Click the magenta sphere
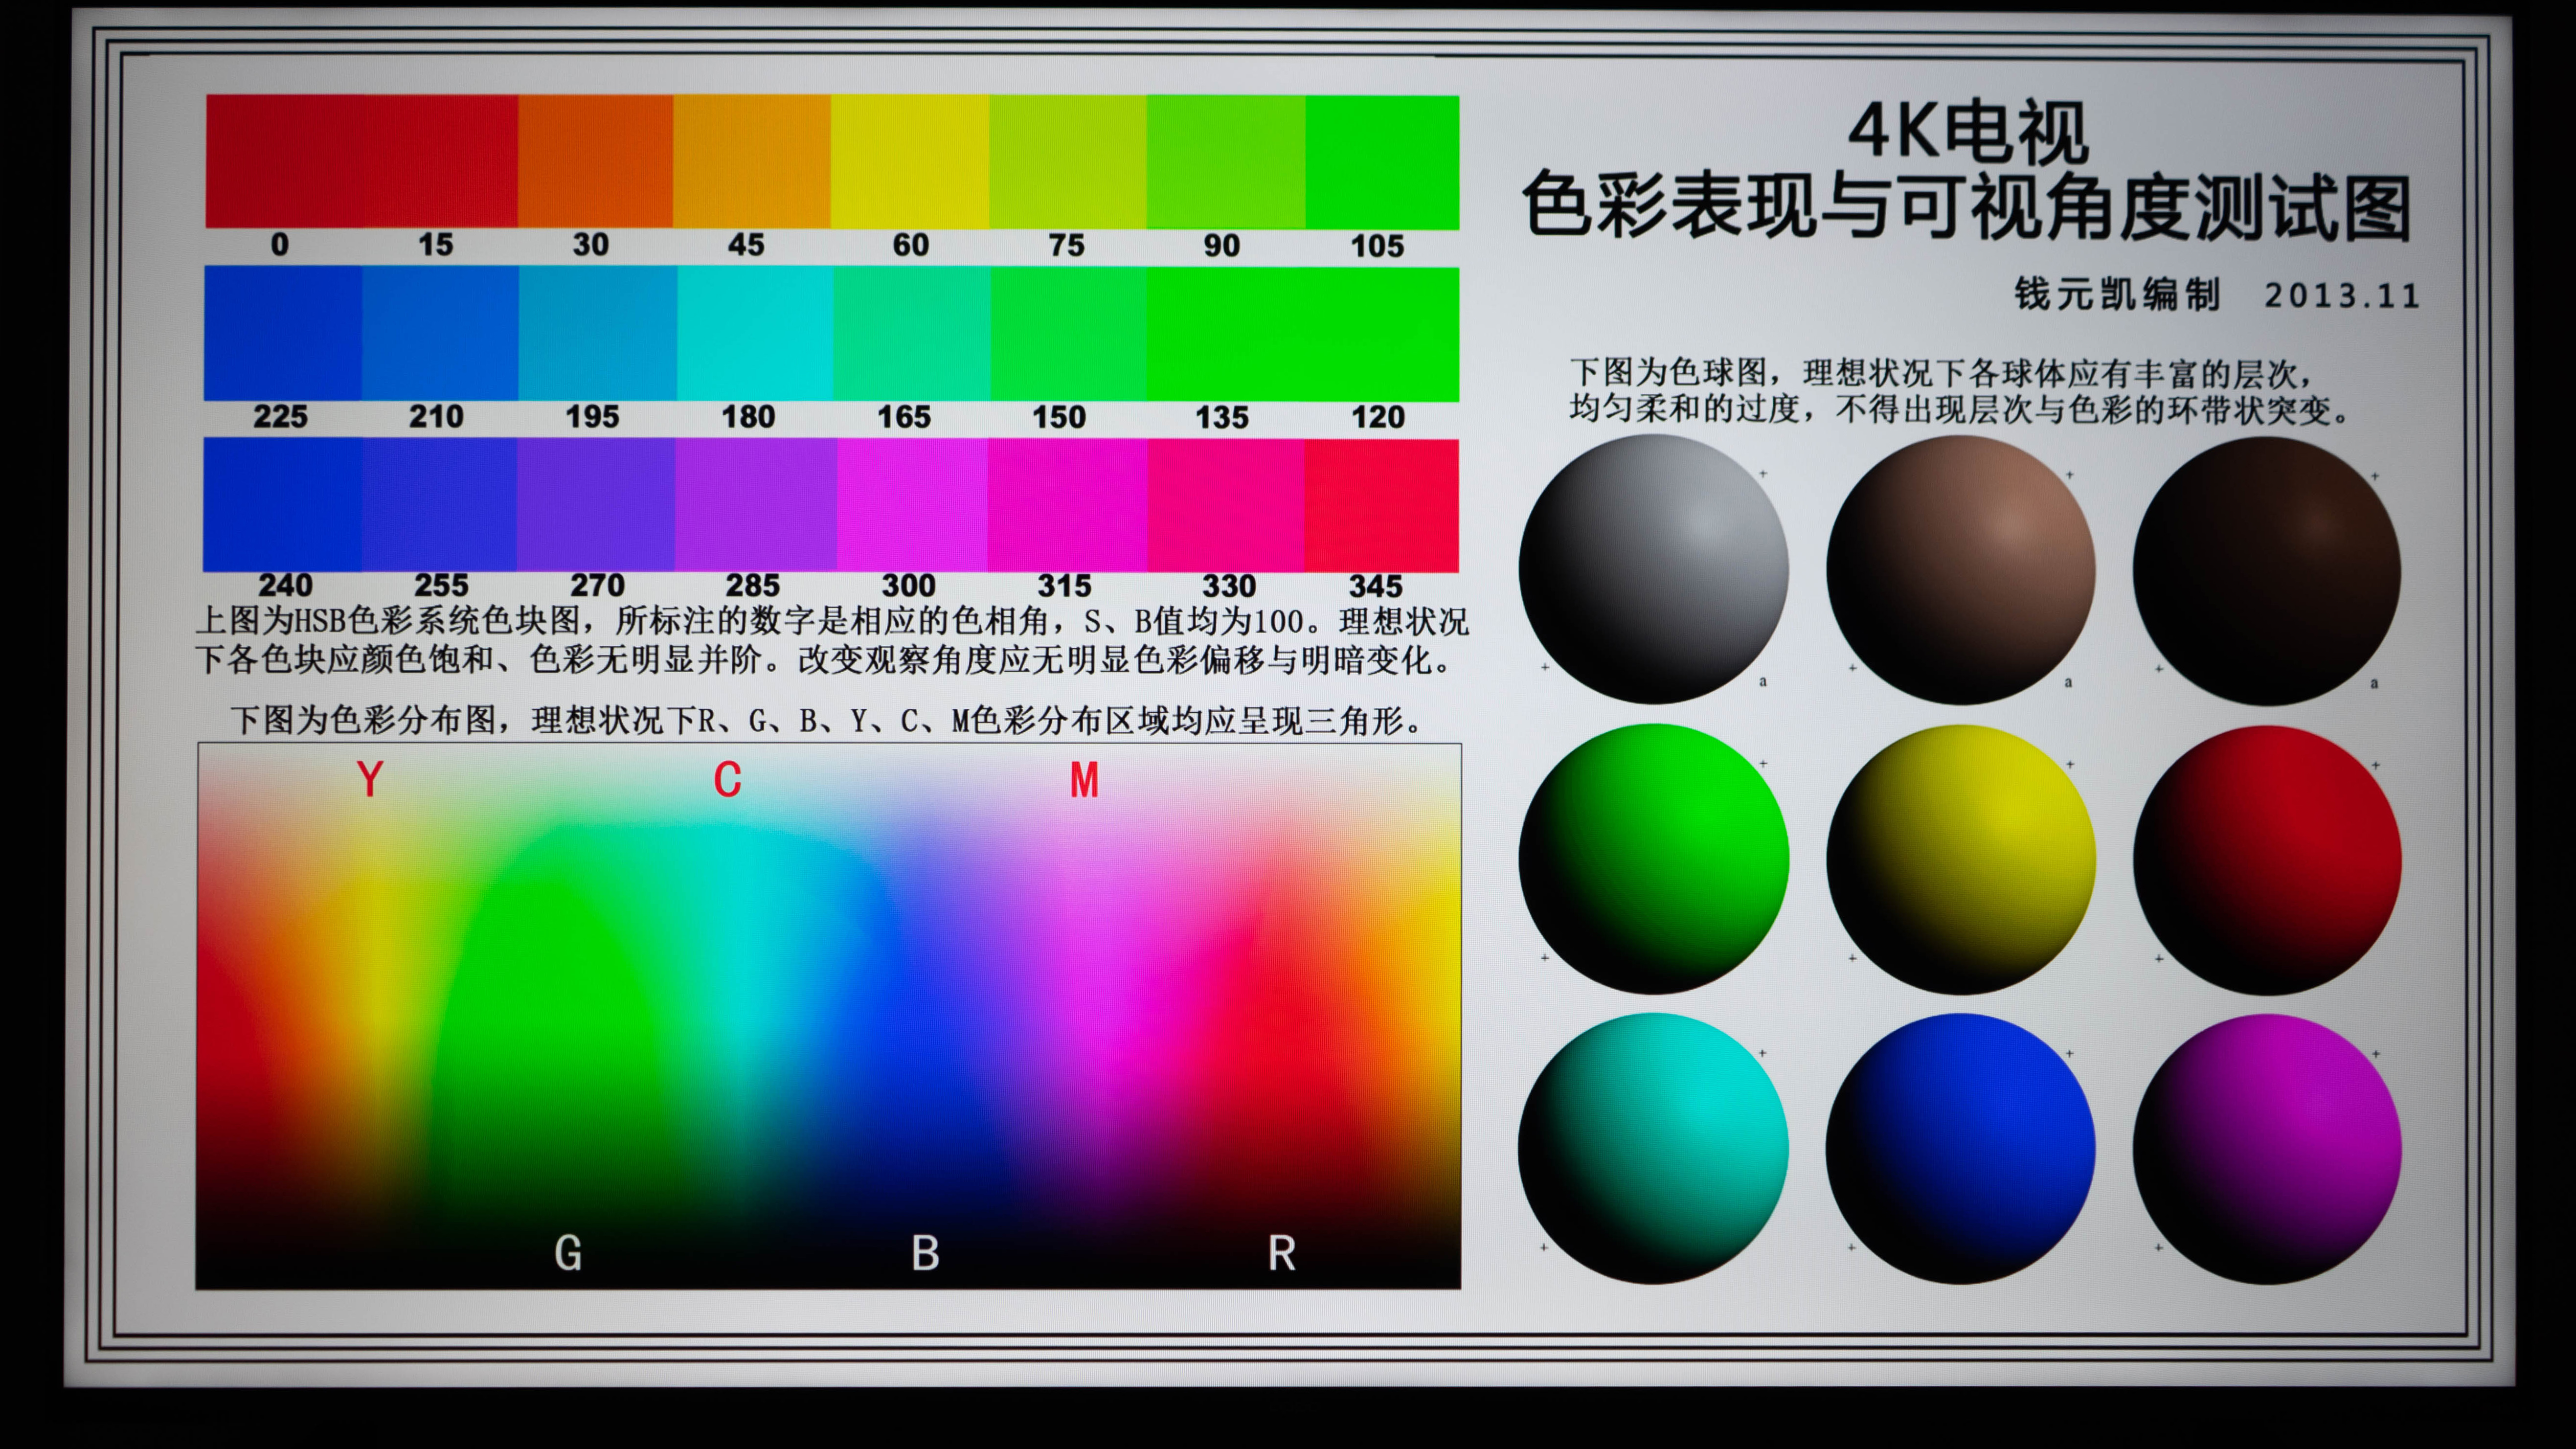The width and height of the screenshot is (2576, 1449). (2267, 1150)
